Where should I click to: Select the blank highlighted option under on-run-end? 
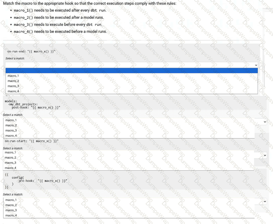tap(131, 71)
